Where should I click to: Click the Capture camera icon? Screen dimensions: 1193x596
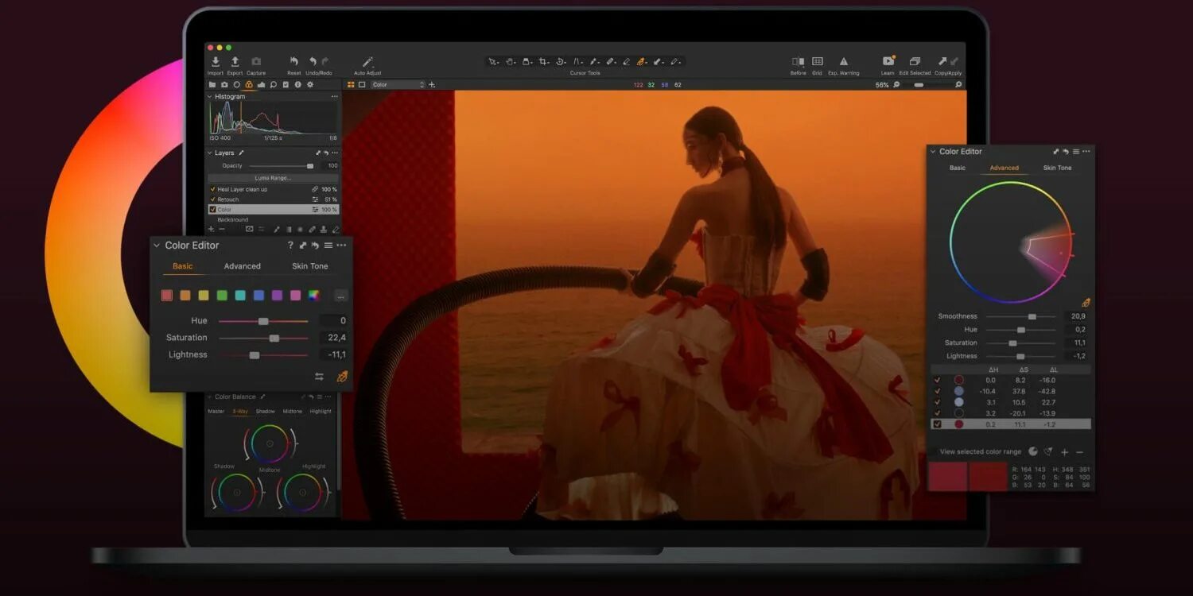click(x=256, y=62)
